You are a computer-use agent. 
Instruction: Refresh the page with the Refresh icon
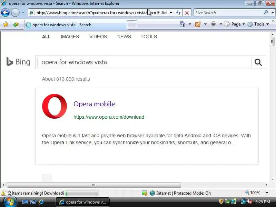point(178,13)
